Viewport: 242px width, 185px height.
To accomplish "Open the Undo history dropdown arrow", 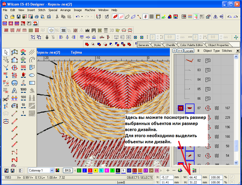I will coord(82,16).
